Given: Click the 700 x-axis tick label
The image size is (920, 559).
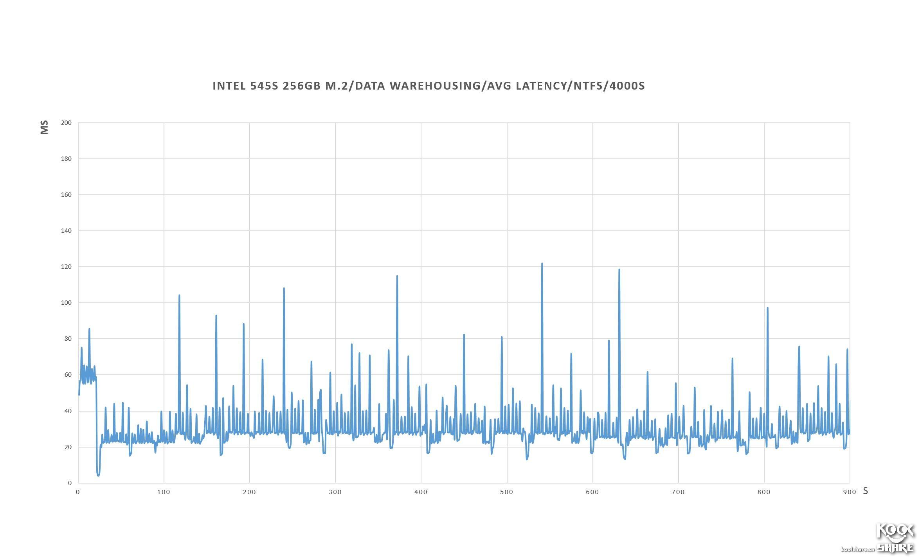Looking at the screenshot, I should [x=678, y=492].
